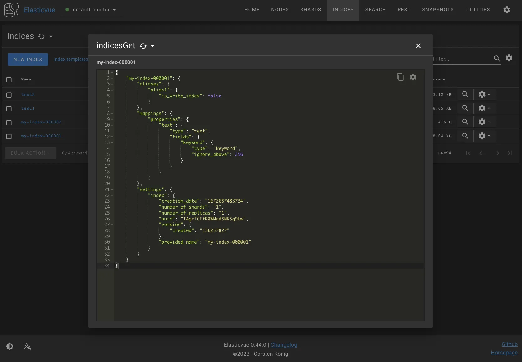Go to the next page of indices
The height and width of the screenshot is (362, 522).
[x=498, y=153]
